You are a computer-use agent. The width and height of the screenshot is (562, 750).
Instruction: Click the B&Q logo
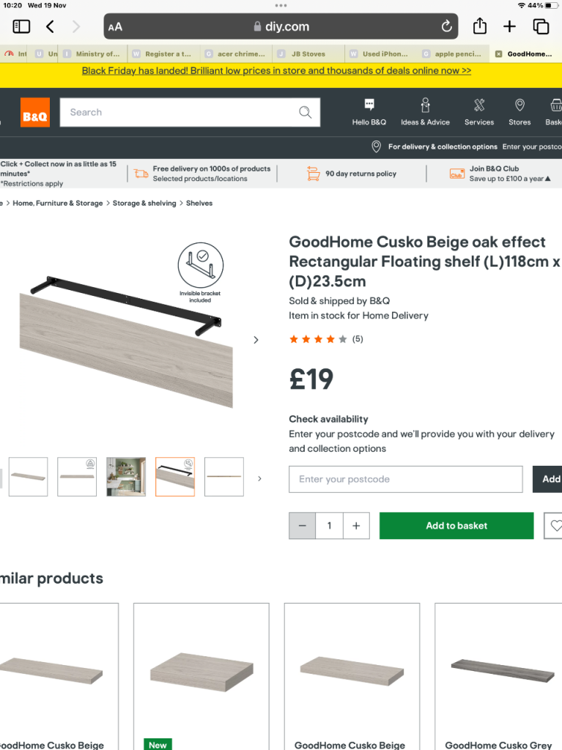34,112
